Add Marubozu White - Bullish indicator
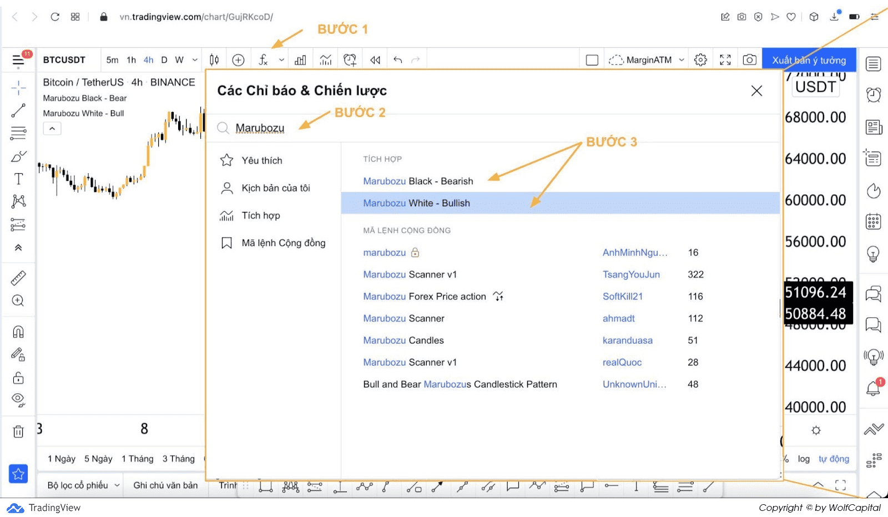 pyautogui.click(x=561, y=203)
